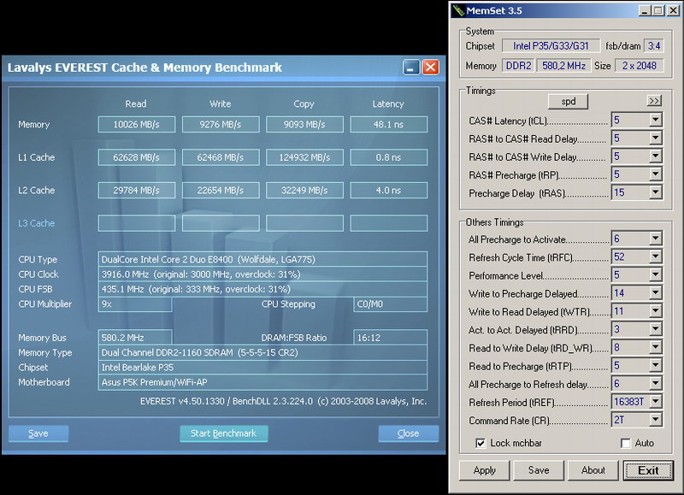The image size is (684, 495).
Task: Open the CAS# Latency (tCL) dropdown
Action: pos(655,120)
